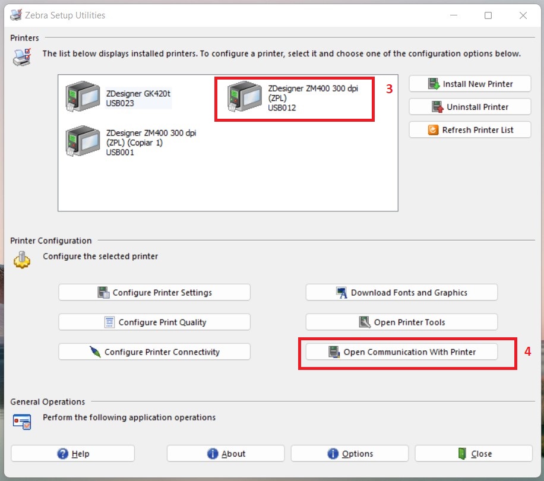Click Download Fonts and Graphics
544x481 pixels.
click(401, 292)
